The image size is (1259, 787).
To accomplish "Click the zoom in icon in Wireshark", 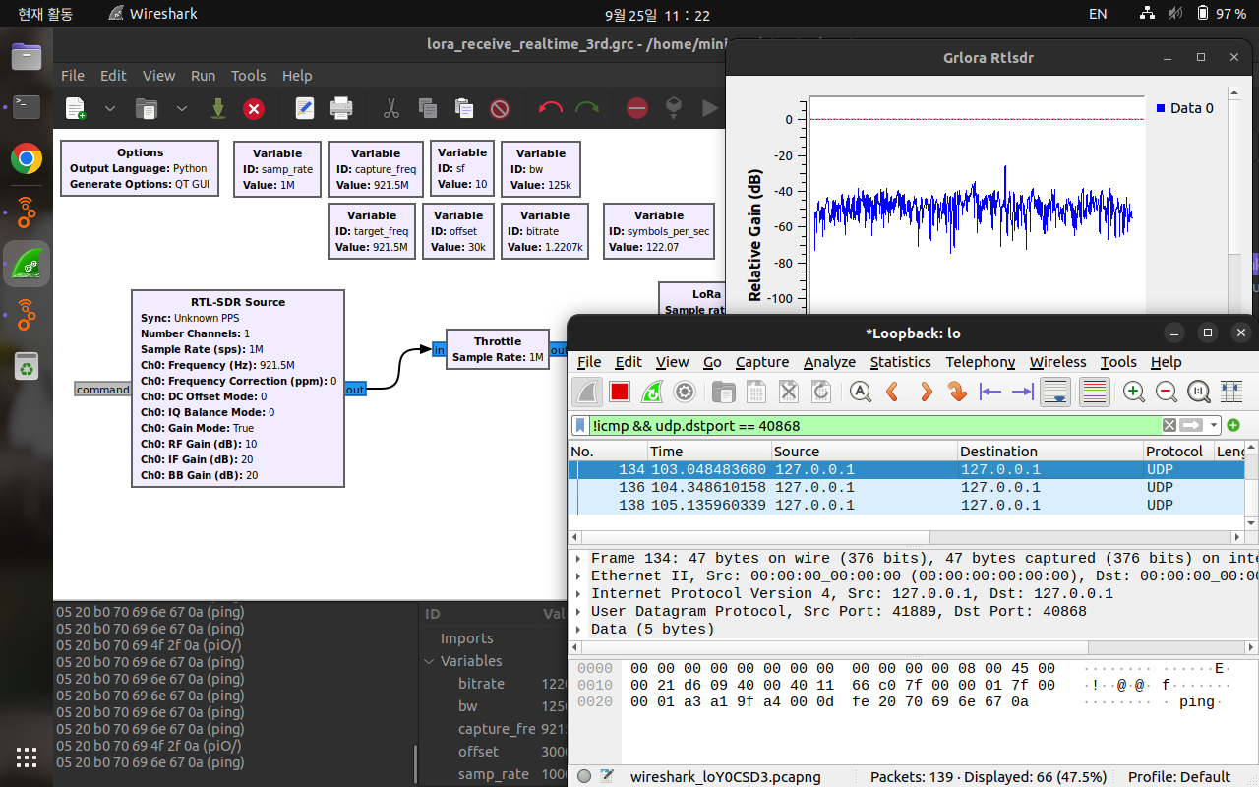I will [1134, 392].
